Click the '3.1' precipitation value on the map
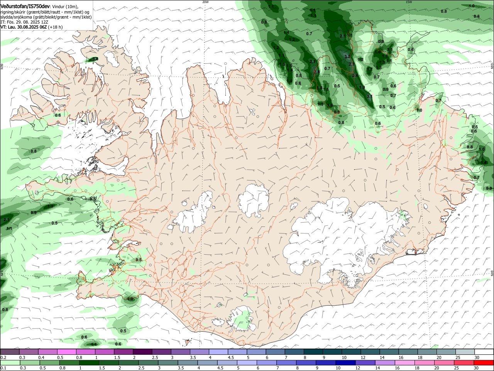 pos(369,96)
